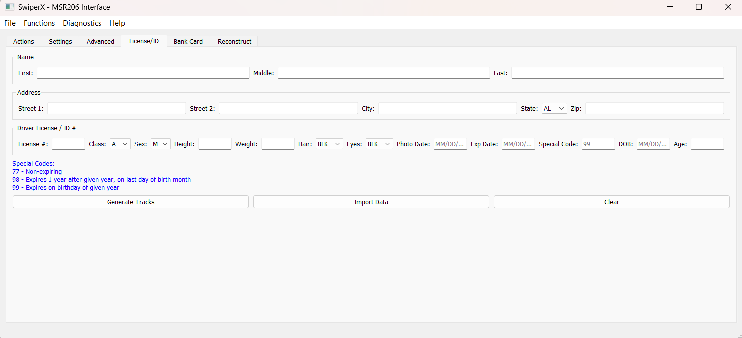Click the Clear button
Screen dimensions: 742x338
click(x=611, y=202)
